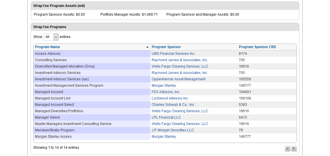Sort table by Program Sponsor column
Screen dimensions: 330x156
[166, 47]
